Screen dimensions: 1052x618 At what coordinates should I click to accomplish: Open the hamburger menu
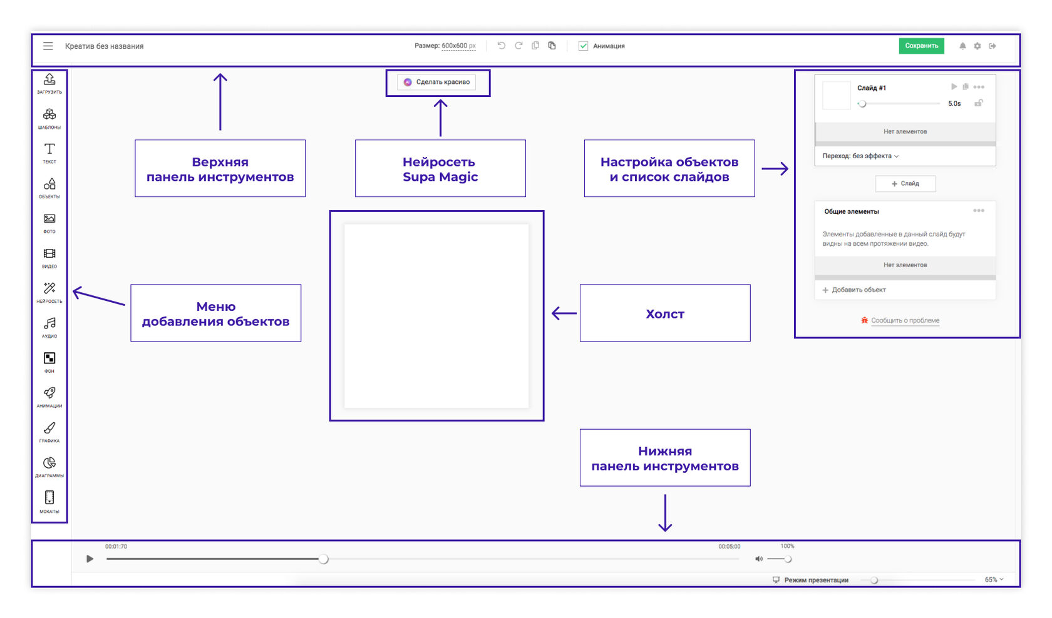(x=48, y=46)
